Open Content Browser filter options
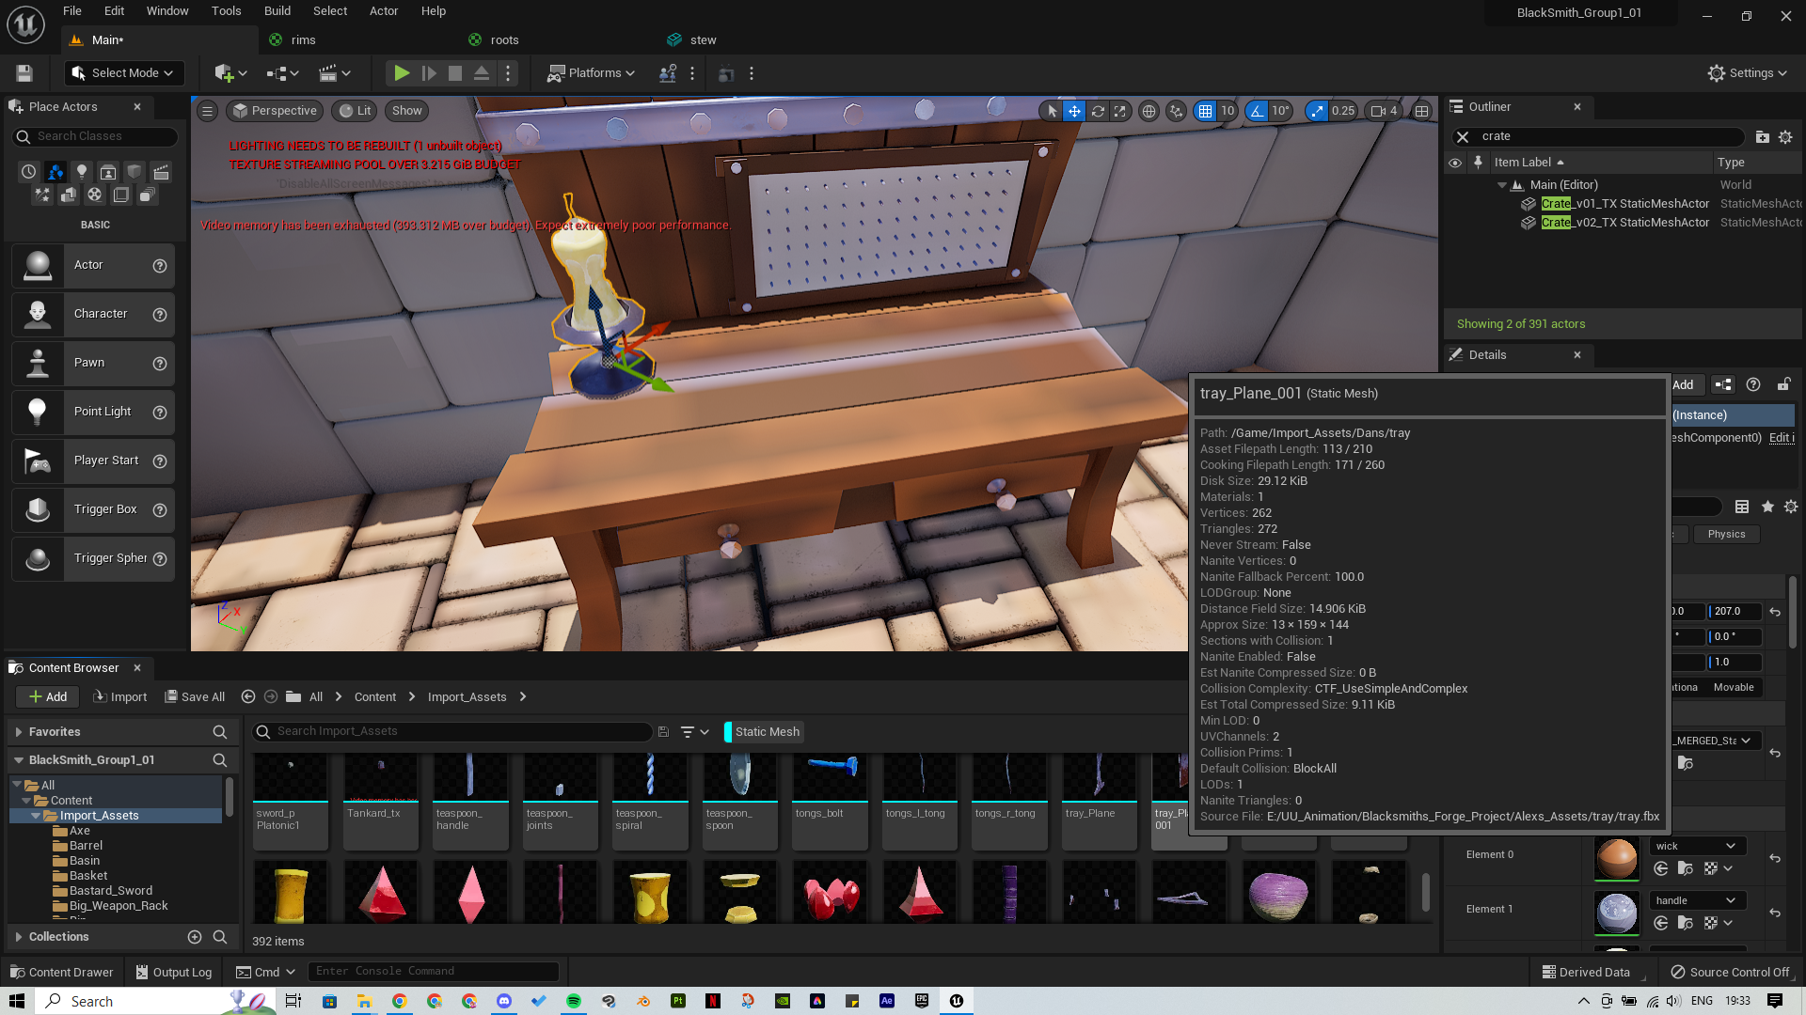The height and width of the screenshot is (1015, 1806). pos(694,732)
